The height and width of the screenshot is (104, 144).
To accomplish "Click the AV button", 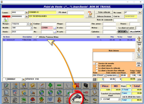I will click(139, 65).
